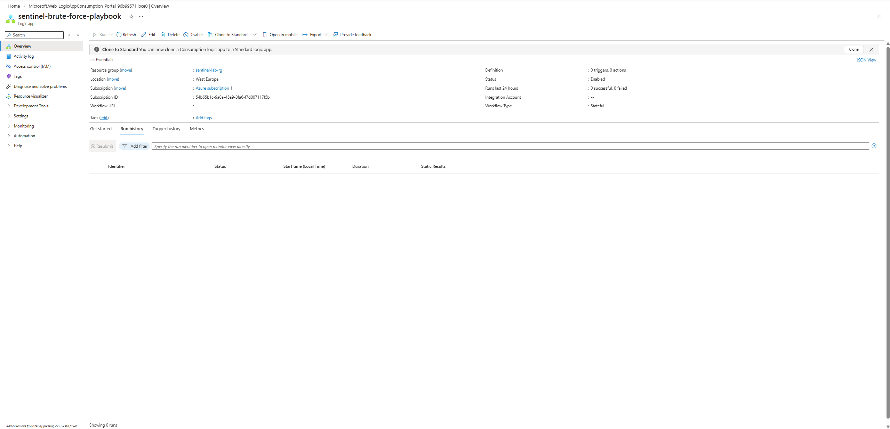Collapse the sidebar menu with chevrons
This screenshot has height=429, width=890.
(x=78, y=35)
